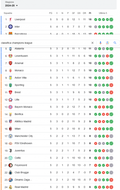
Task: Click the blue magnifying glass search icon
Action: click(x=115, y=43)
